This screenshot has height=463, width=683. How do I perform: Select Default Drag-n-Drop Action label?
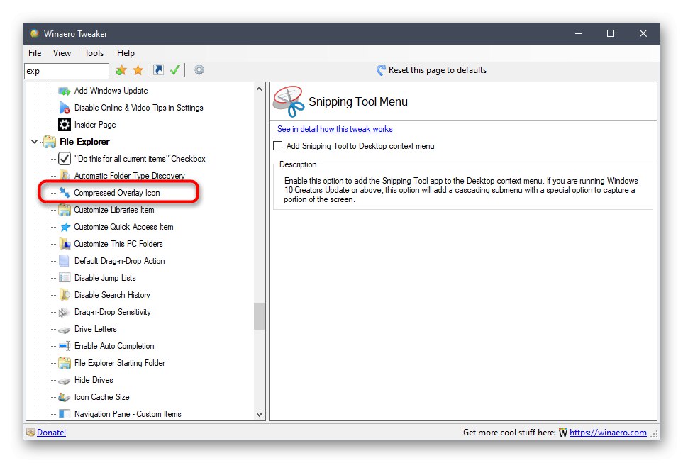tap(119, 261)
